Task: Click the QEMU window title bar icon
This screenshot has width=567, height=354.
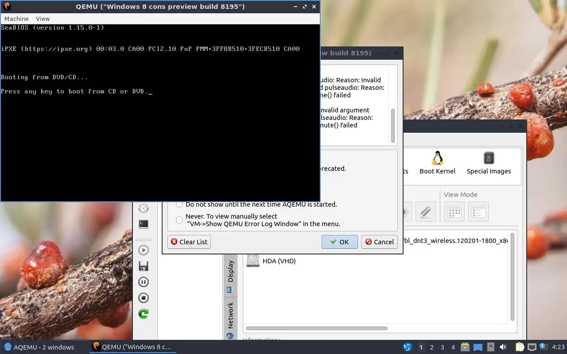Action: tap(7, 7)
